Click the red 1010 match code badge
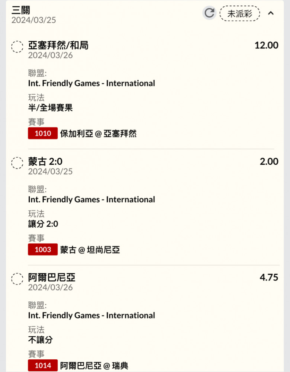Viewport: 290px width, 372px height. click(x=43, y=133)
